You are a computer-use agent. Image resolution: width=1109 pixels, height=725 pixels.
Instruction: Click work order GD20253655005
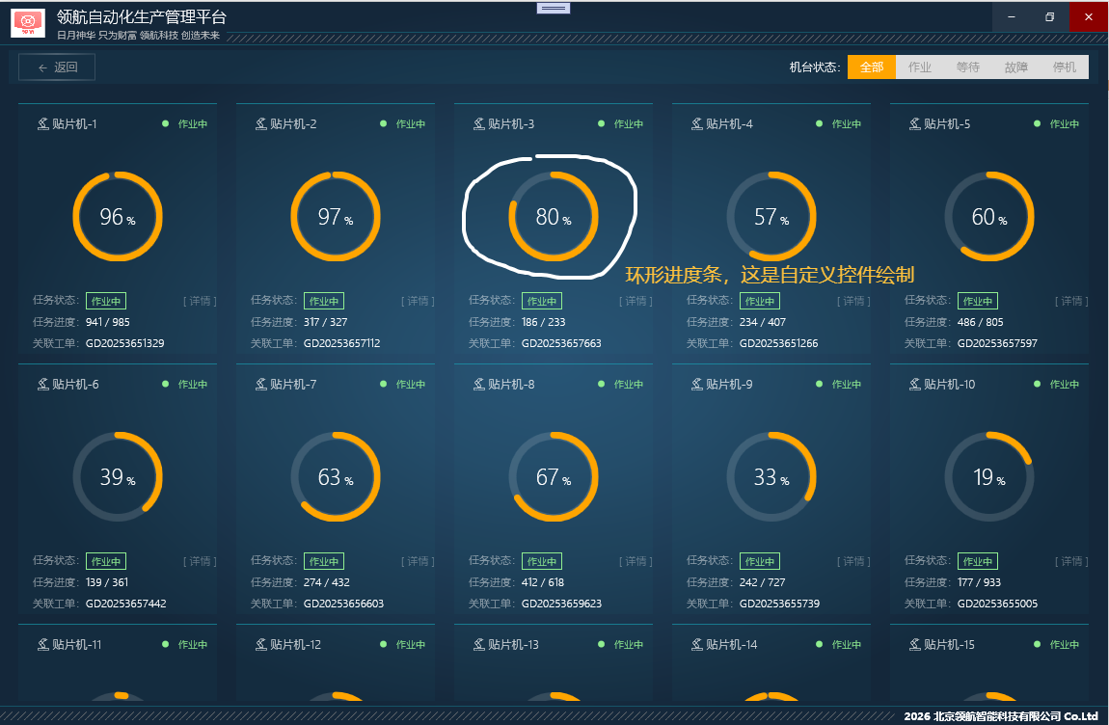[x=998, y=604]
